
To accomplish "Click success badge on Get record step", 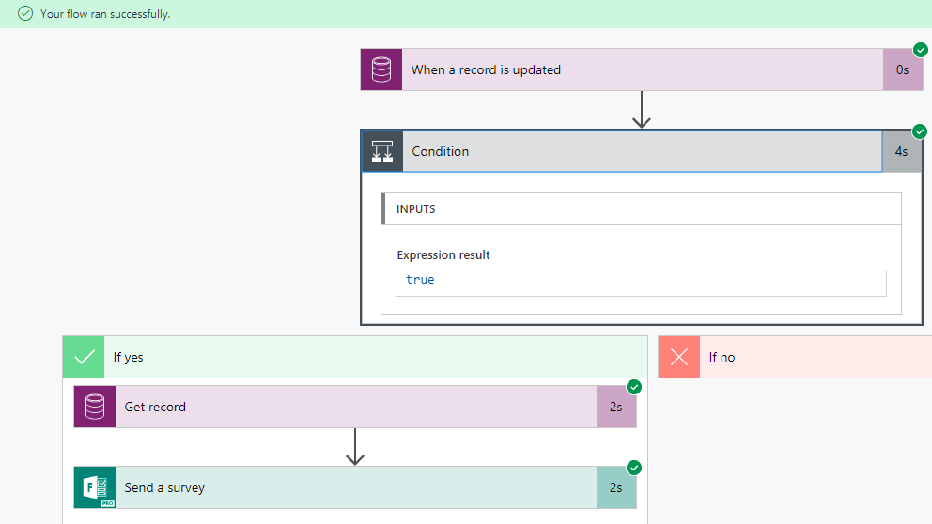I will (634, 387).
